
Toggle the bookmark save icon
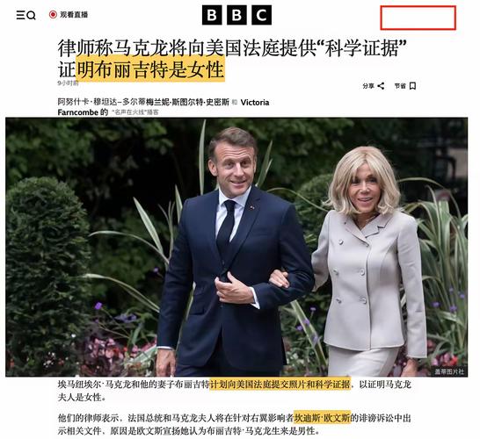(412, 86)
